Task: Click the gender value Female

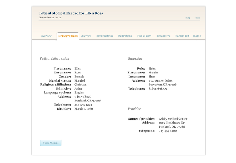Action: click(79, 77)
